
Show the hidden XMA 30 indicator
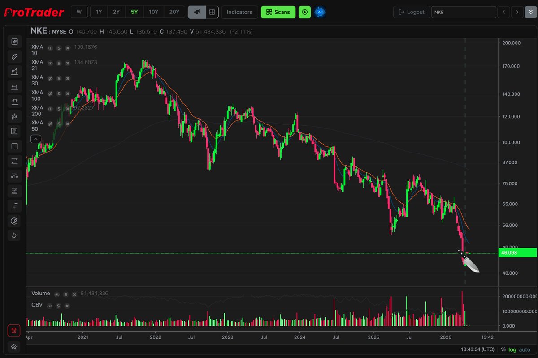(x=51, y=78)
